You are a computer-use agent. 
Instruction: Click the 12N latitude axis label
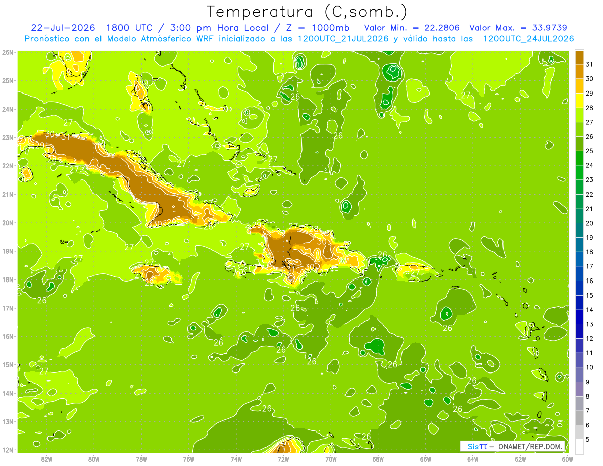point(7,450)
